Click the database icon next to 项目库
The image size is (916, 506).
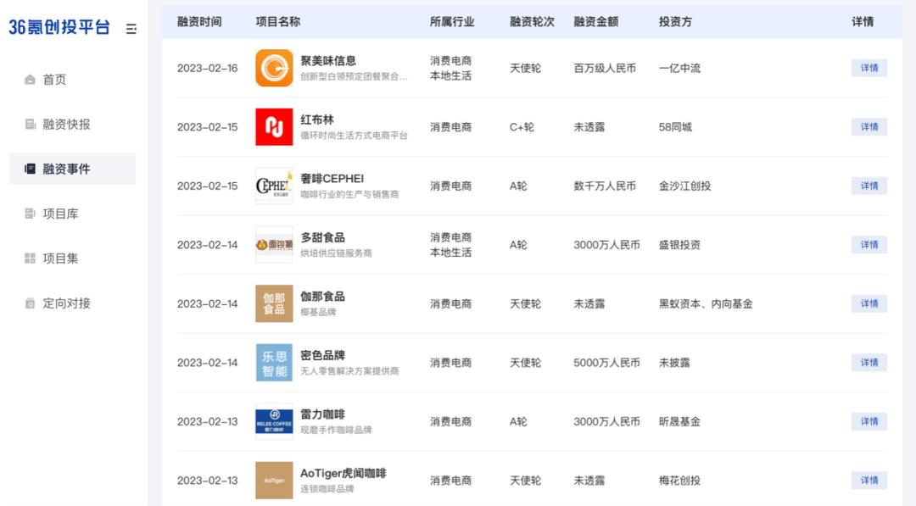click(30, 214)
